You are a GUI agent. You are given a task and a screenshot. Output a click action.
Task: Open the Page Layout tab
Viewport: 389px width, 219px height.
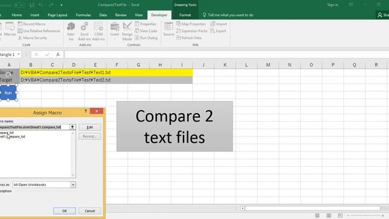click(57, 15)
